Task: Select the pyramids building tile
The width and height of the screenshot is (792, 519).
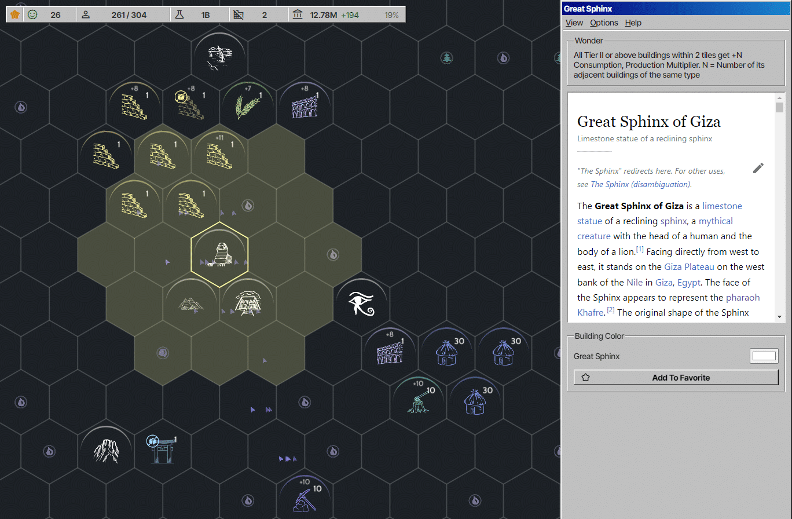Action: click(191, 303)
